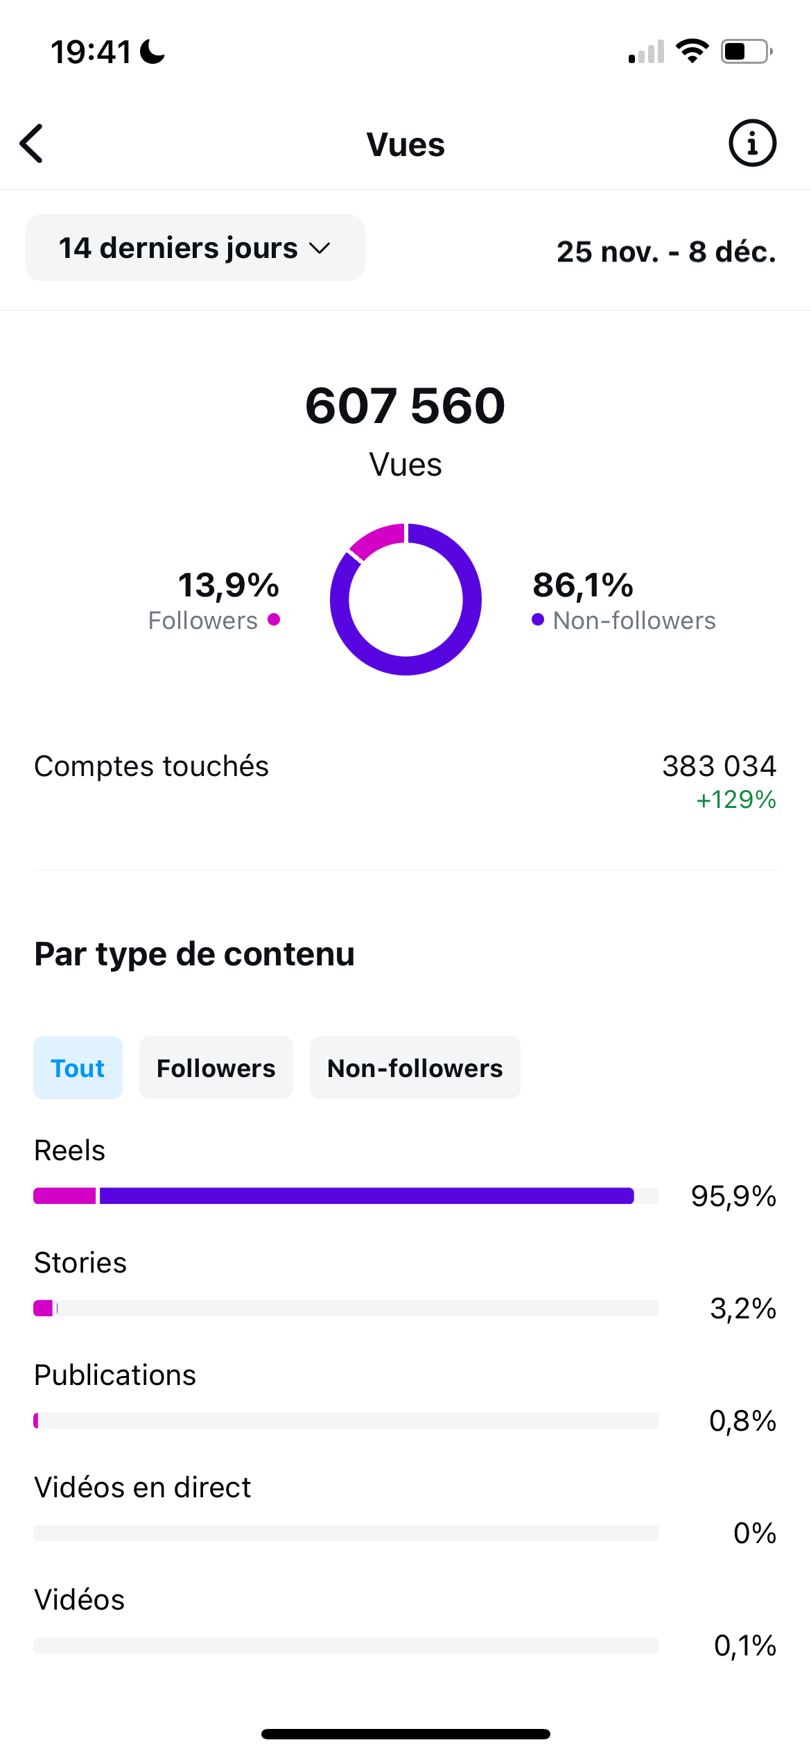811x1756 pixels.
Task: Tap the moon focus mode icon
Action: coord(152,51)
